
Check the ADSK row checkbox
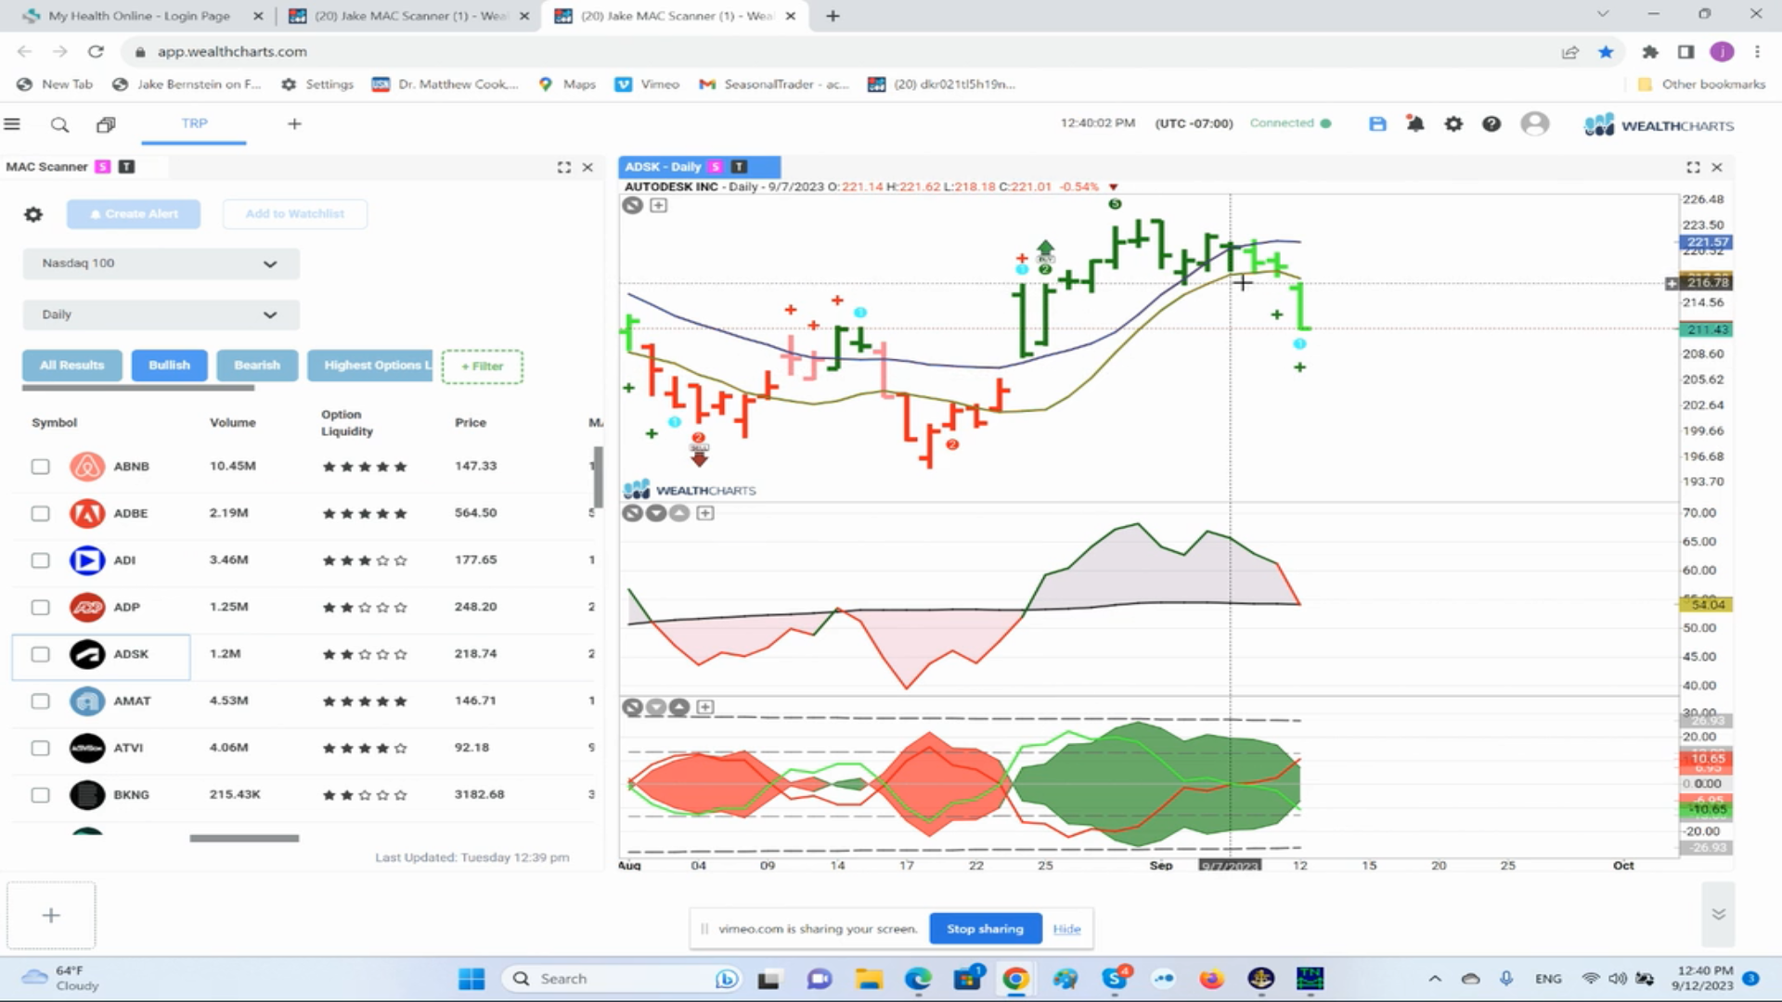(x=40, y=654)
